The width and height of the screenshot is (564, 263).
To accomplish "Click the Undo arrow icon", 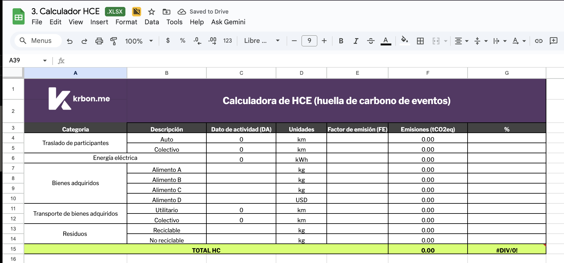I will tap(70, 41).
